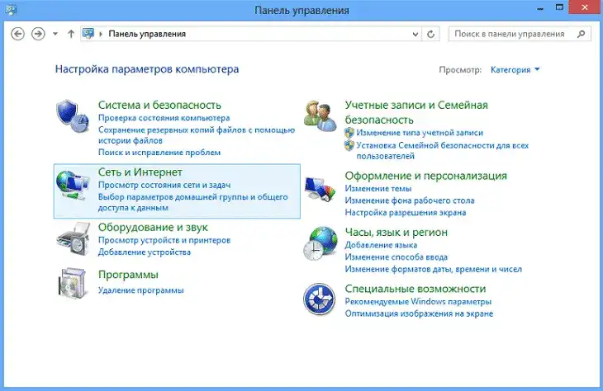Viewport: 603px width, 391px height.
Task: Open Проверка состояния компьютера link
Action: pos(164,118)
